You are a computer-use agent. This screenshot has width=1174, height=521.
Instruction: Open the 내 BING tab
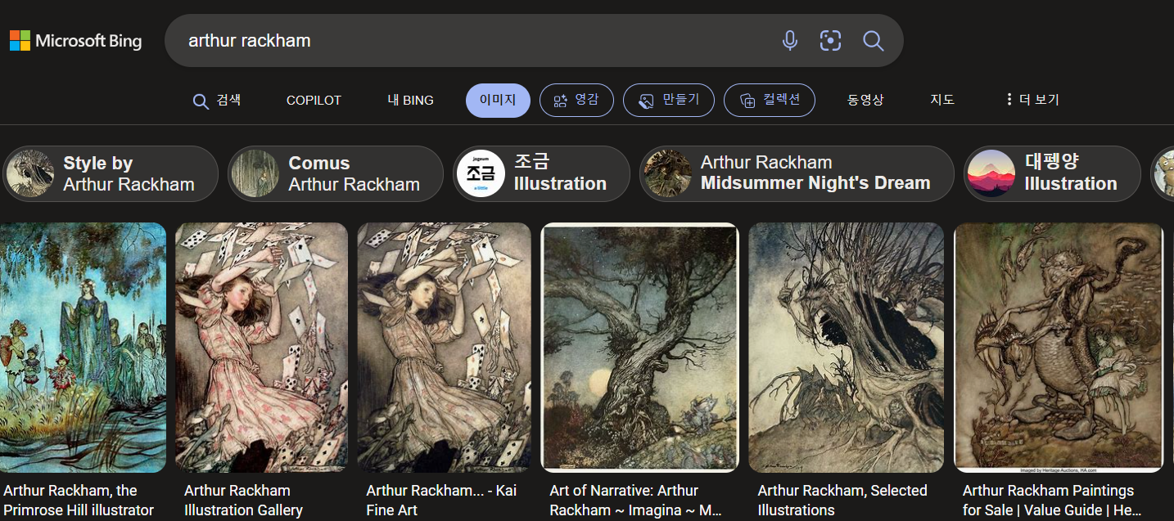pyautogui.click(x=410, y=101)
